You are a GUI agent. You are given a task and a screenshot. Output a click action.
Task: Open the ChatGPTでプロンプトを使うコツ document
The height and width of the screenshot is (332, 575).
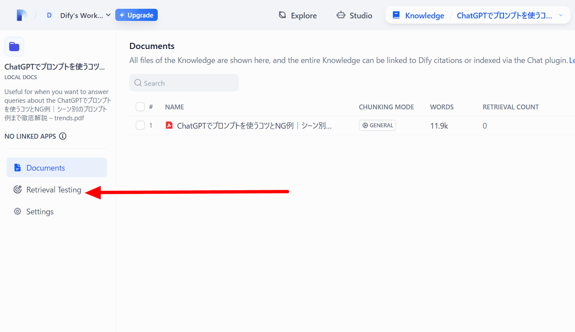254,126
